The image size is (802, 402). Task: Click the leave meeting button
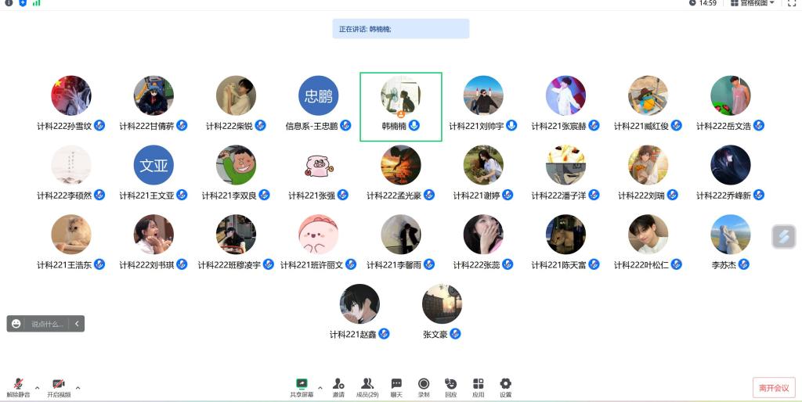[x=774, y=388]
